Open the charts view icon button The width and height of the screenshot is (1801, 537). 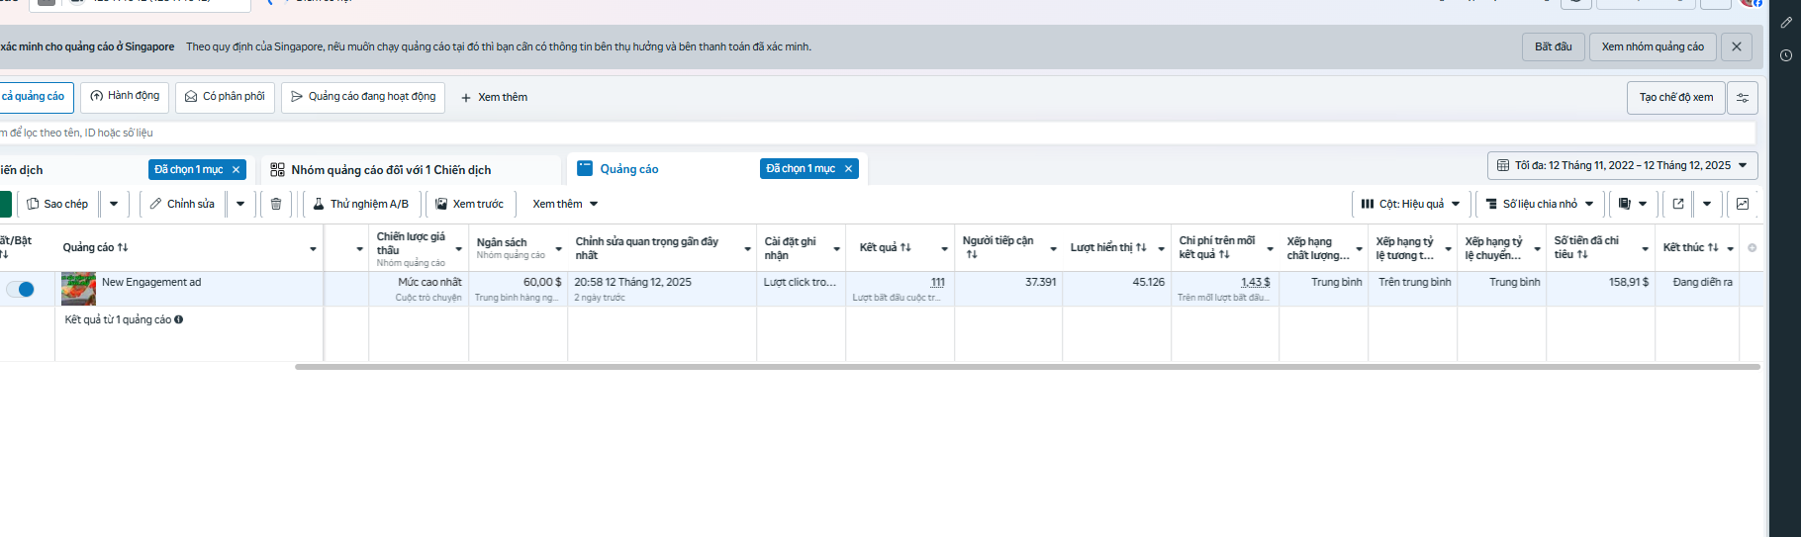(x=1743, y=204)
